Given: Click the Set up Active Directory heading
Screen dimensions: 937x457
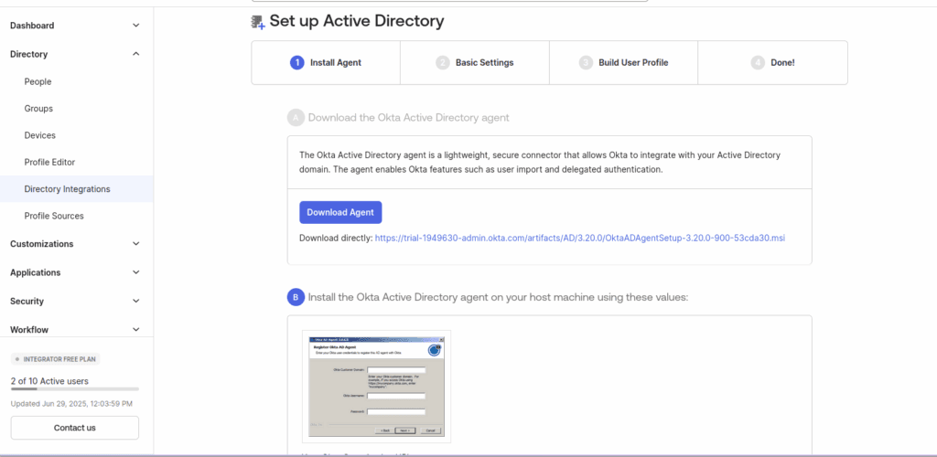Looking at the screenshot, I should tap(357, 21).
